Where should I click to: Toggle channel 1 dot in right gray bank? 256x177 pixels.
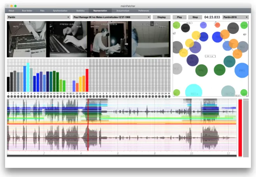[x=90, y=96]
